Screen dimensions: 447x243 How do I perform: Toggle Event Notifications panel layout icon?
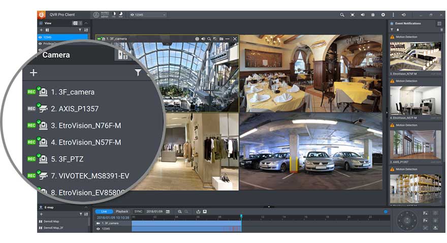click(x=439, y=23)
